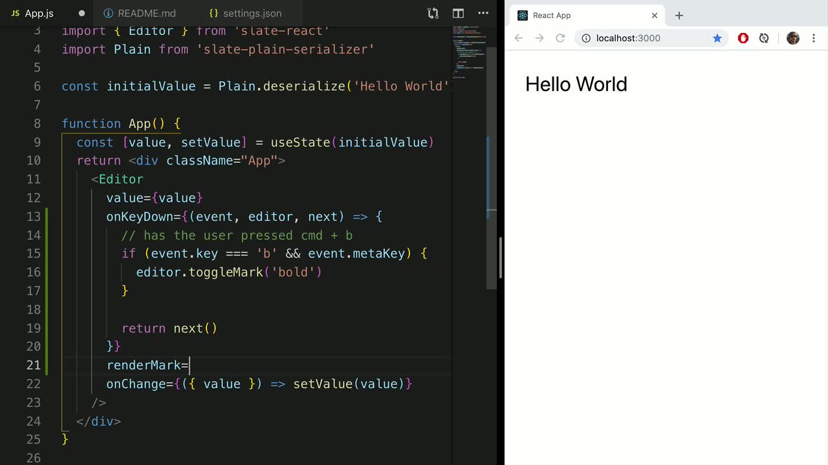Click the unsaved dot on App.js tab
The height and width of the screenshot is (465, 828).
pos(82,13)
